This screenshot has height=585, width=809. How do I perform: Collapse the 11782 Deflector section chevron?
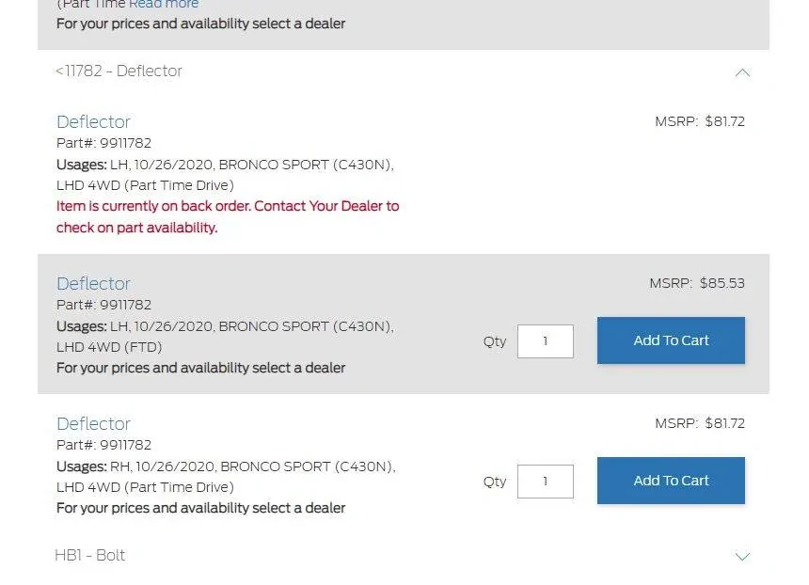pyautogui.click(x=742, y=72)
